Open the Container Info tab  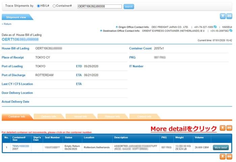coord(17,117)
